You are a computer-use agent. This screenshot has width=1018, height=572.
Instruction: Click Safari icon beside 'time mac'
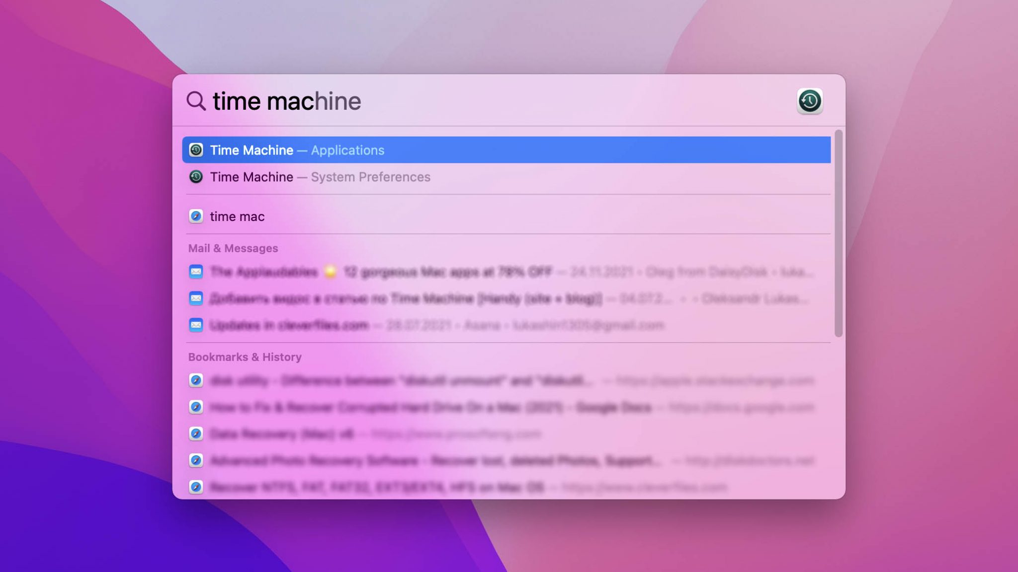coord(196,216)
